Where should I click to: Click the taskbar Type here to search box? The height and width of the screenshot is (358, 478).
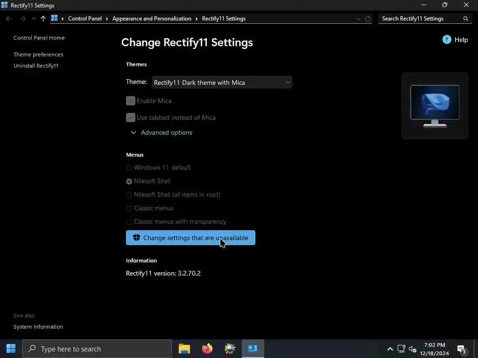97,349
